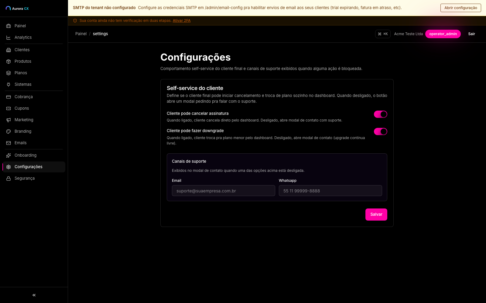Click the Aurora CX logo
This screenshot has height=303, width=486.
click(x=17, y=8)
